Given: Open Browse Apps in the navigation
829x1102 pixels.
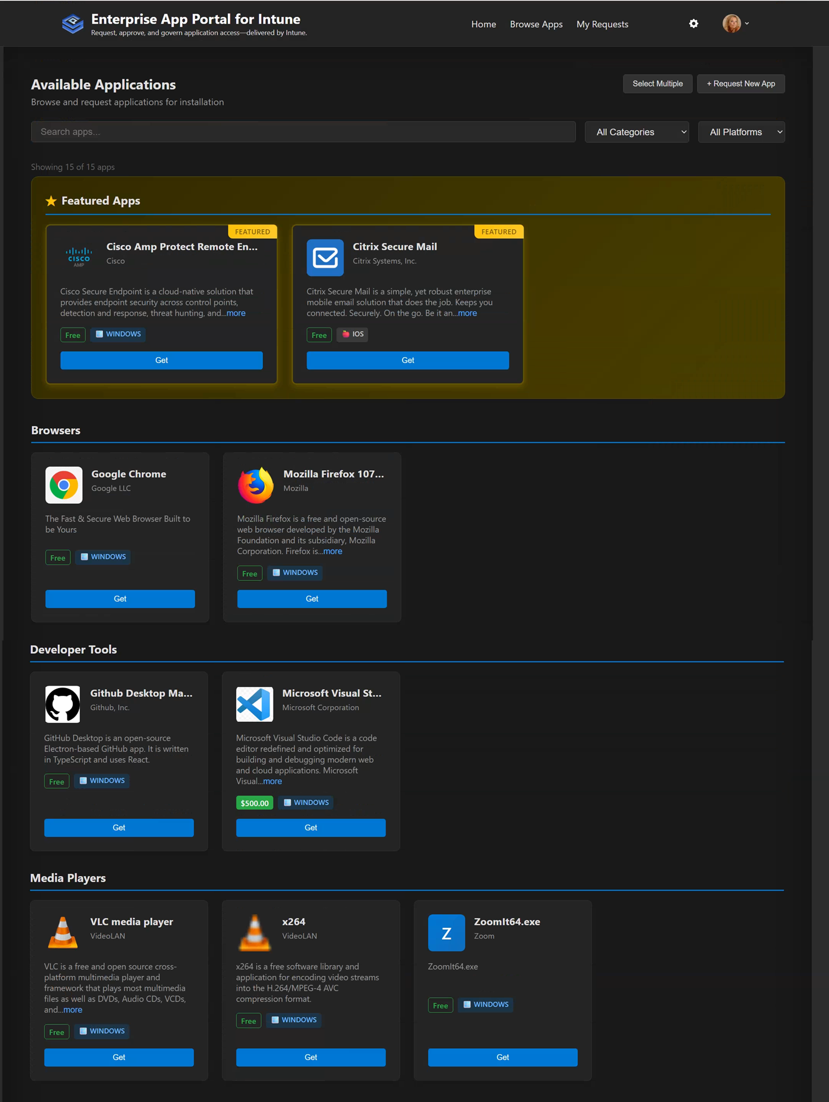Looking at the screenshot, I should pos(536,24).
